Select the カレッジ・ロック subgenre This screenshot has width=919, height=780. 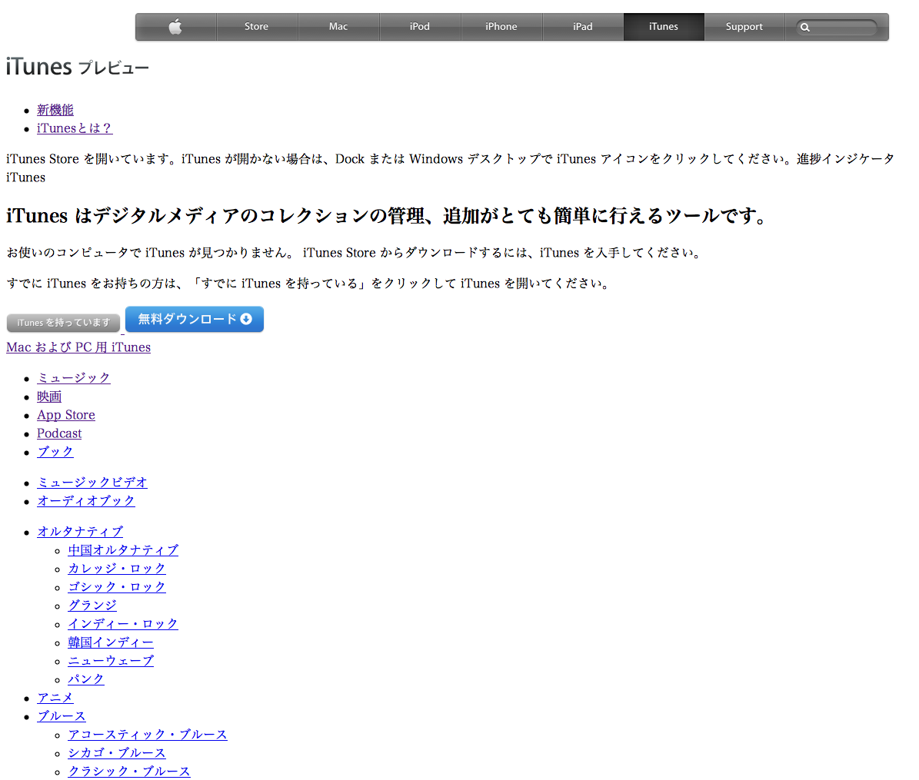tap(117, 569)
